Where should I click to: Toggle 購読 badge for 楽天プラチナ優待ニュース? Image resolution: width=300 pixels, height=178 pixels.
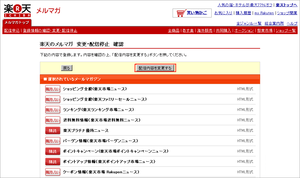(53, 131)
